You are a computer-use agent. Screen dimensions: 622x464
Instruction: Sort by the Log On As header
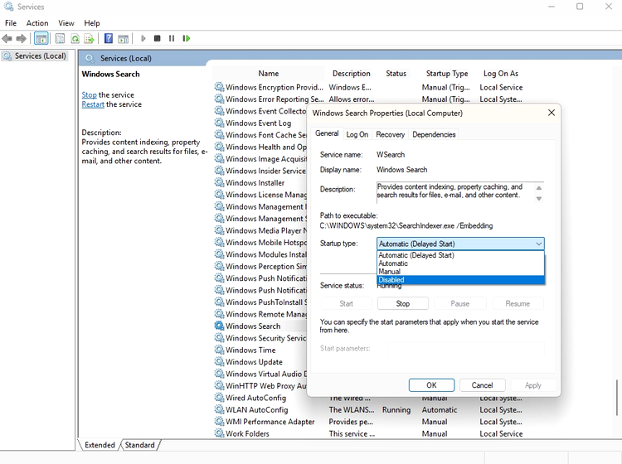501,73
